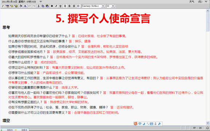Toggle bulleted list formatting

click(78, 6)
